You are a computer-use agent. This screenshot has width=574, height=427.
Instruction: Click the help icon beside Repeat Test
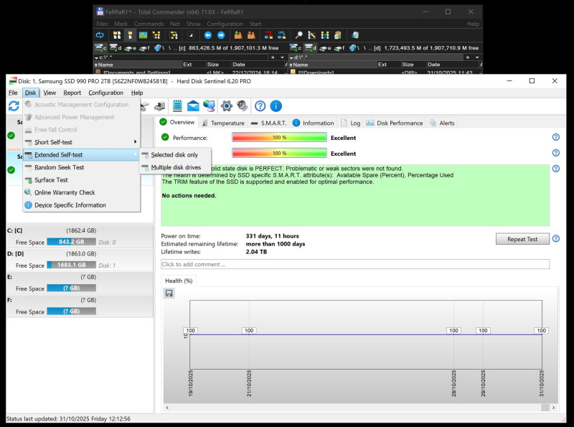point(555,239)
